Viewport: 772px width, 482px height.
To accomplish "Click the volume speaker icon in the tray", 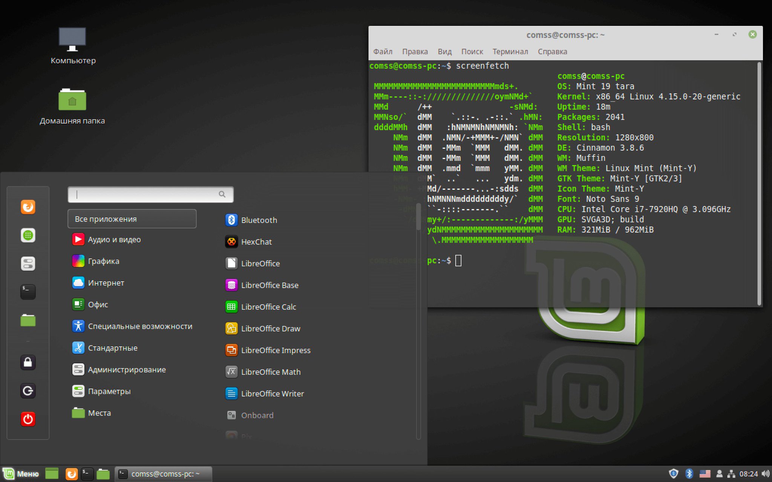I will [765, 474].
